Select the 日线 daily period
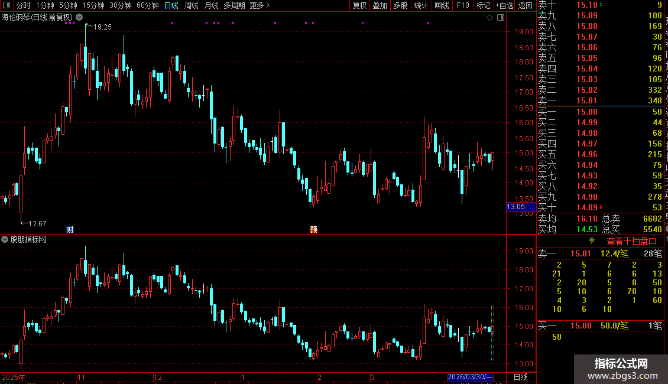This screenshot has height=384, width=668. [171, 5]
